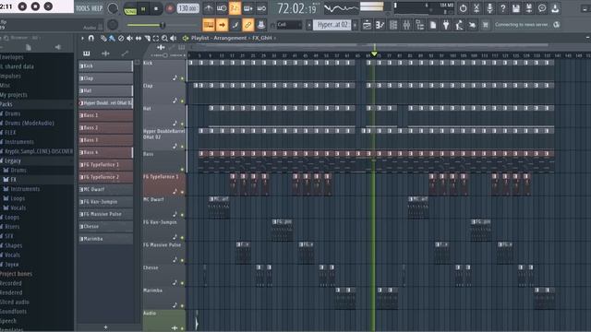Viewport: 591px width, 332px height.
Task: Open the scissors audio editor icon
Action: [x=476, y=8]
